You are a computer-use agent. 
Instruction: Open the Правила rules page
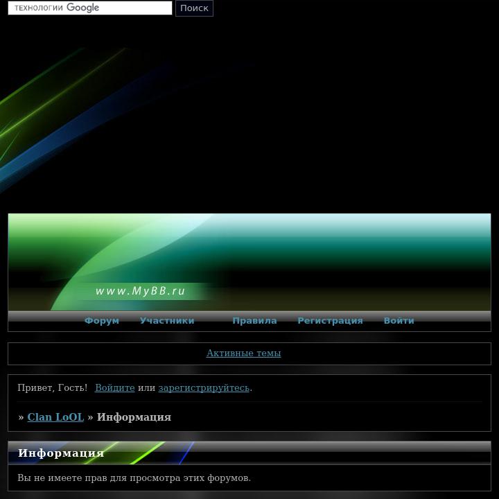(x=254, y=320)
